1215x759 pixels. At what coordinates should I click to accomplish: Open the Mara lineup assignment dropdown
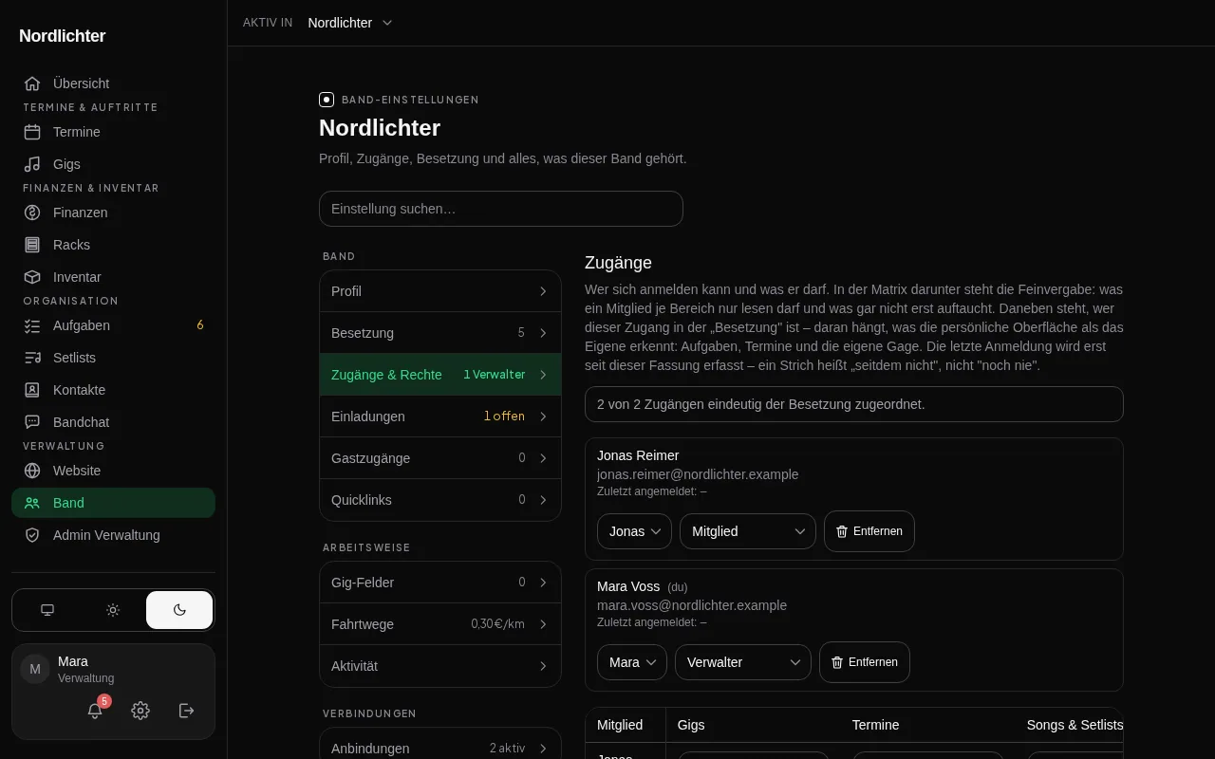632,662
